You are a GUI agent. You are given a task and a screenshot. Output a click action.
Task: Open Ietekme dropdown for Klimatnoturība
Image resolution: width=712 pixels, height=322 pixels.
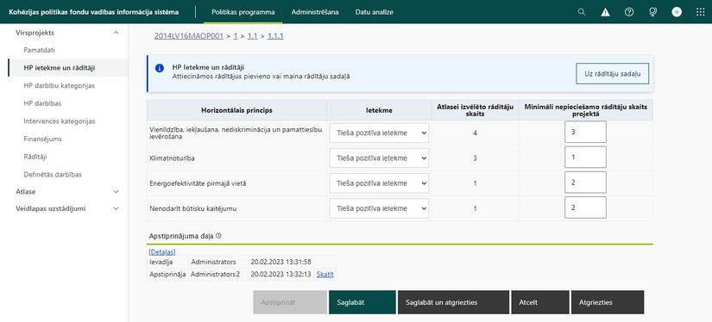pyautogui.click(x=379, y=158)
